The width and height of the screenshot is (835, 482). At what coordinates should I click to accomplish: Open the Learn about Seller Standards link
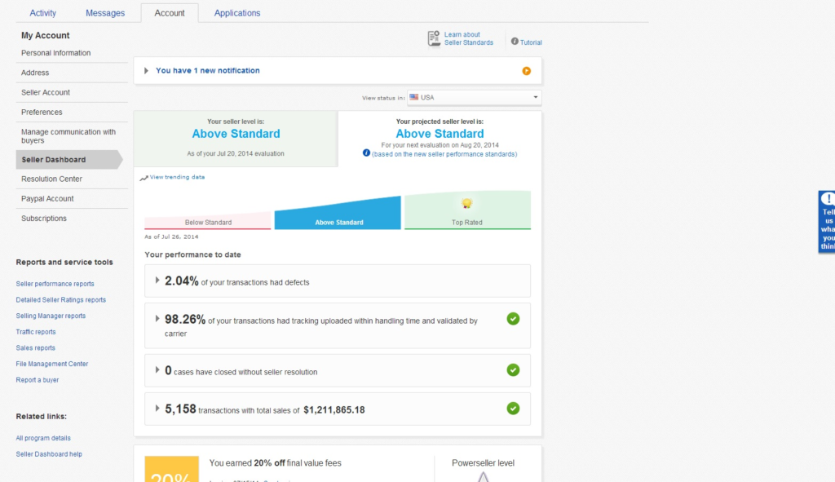[469, 38]
